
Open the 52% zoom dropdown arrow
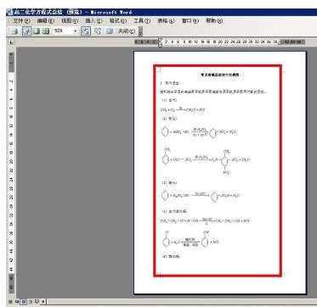(x=76, y=31)
